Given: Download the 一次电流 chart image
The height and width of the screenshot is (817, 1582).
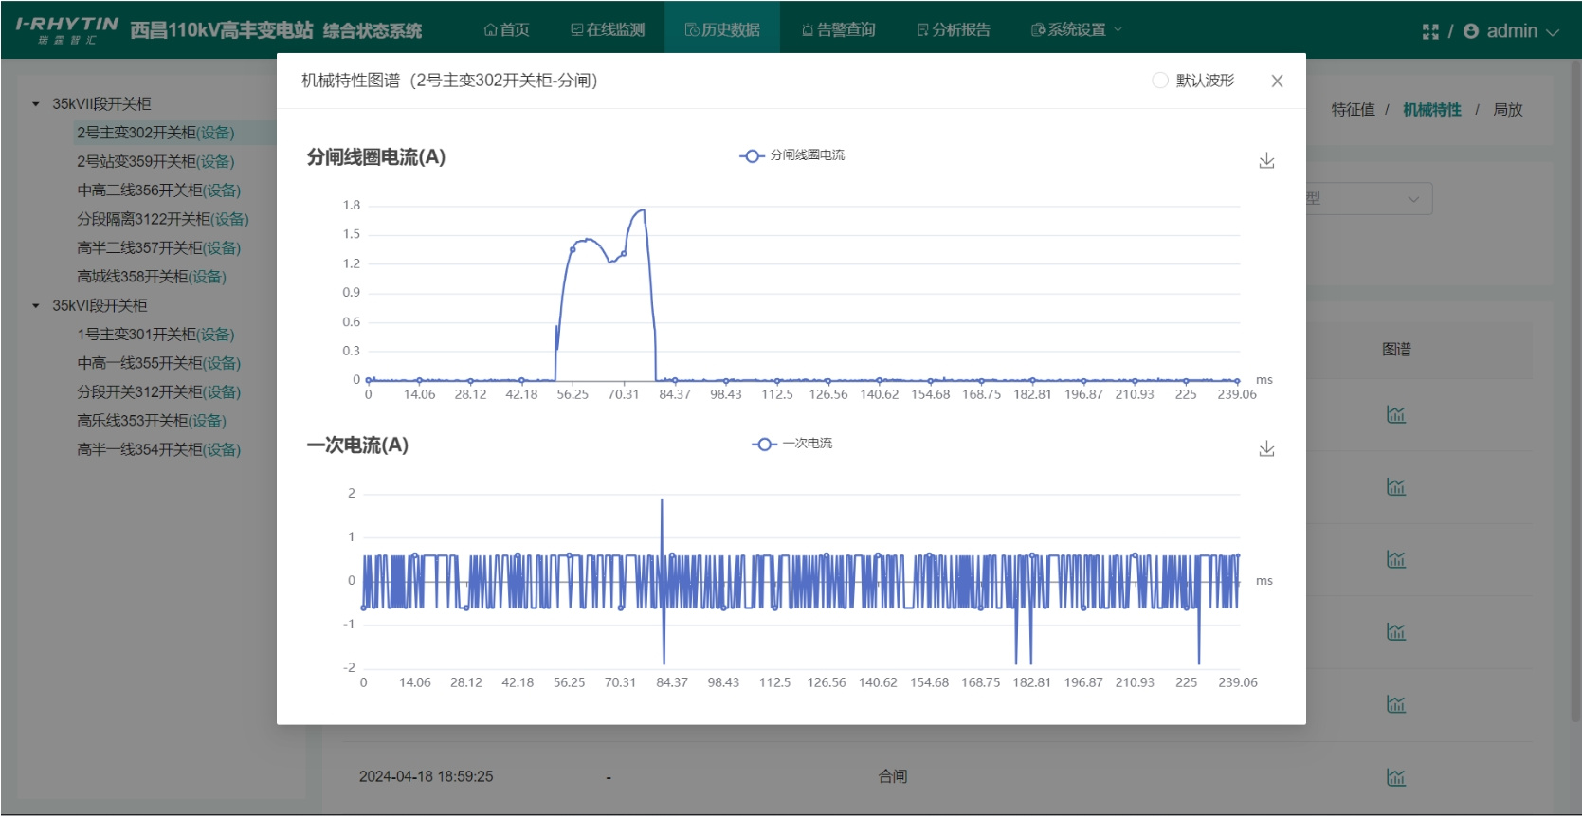Looking at the screenshot, I should 1266,448.
